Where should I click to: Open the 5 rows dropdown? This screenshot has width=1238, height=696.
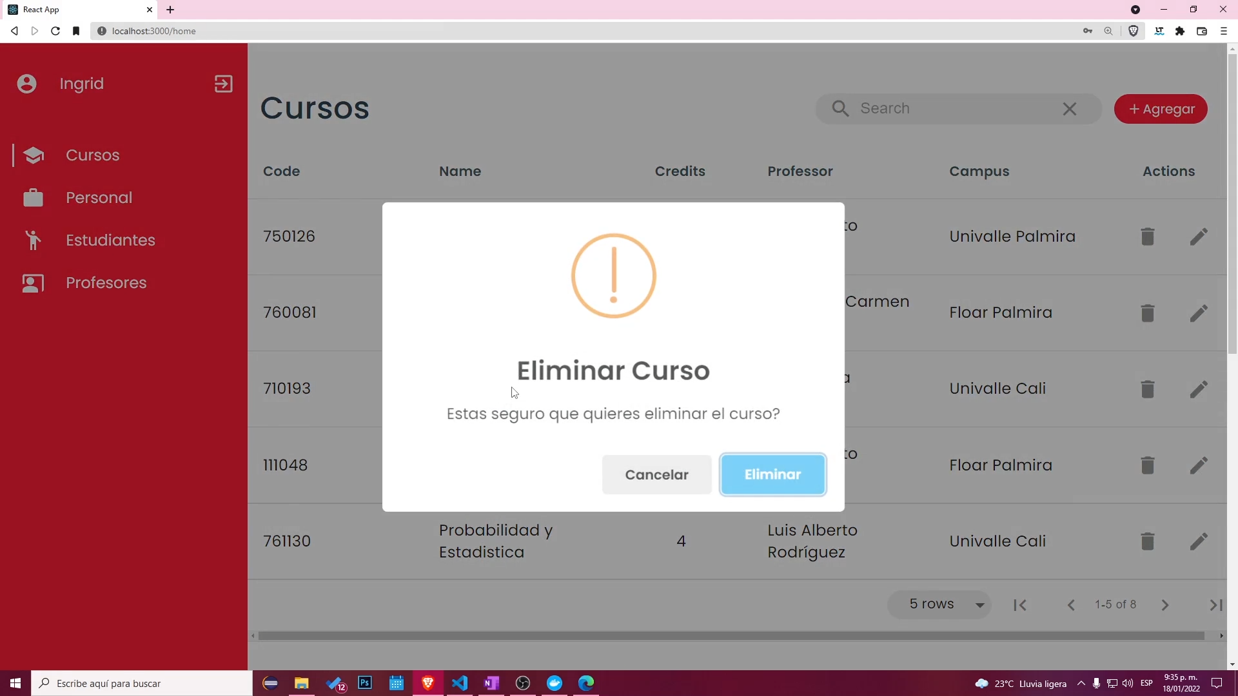point(939,604)
